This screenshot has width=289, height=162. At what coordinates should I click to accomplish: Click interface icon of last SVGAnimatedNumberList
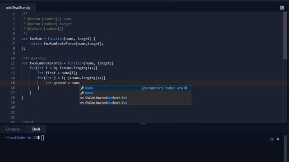pyautogui.click(x=82, y=103)
